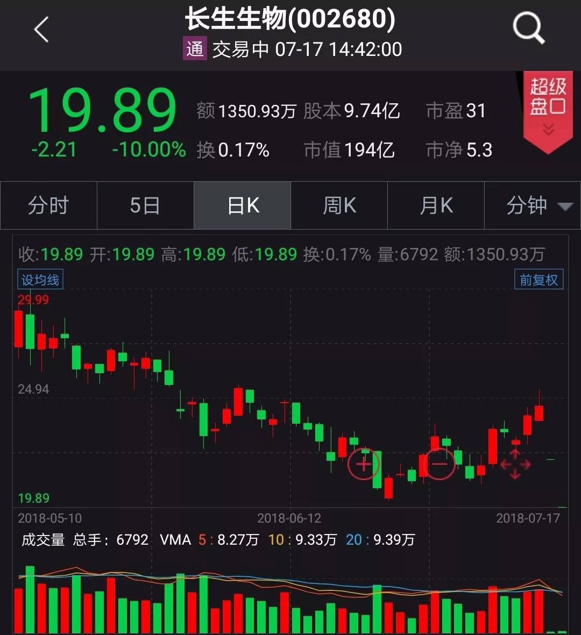The height and width of the screenshot is (635, 581).
Task: Select the first tall green volume bar
Action: pyautogui.click(x=30, y=599)
